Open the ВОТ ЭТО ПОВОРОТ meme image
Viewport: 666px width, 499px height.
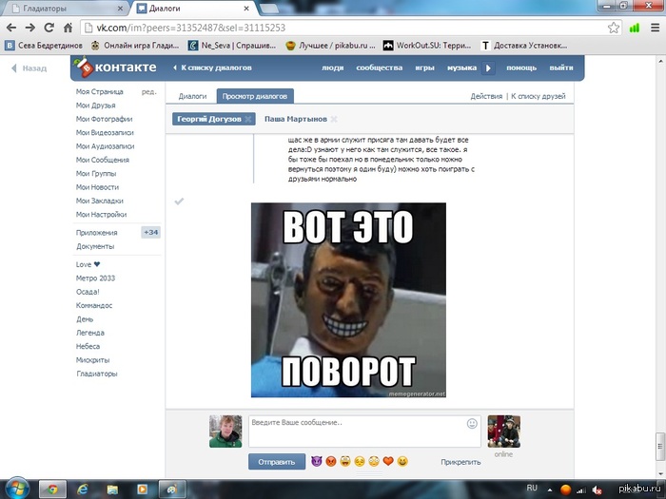(x=348, y=300)
